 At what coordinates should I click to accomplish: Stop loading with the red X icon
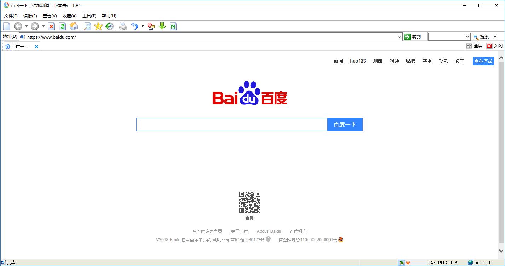tap(51, 26)
